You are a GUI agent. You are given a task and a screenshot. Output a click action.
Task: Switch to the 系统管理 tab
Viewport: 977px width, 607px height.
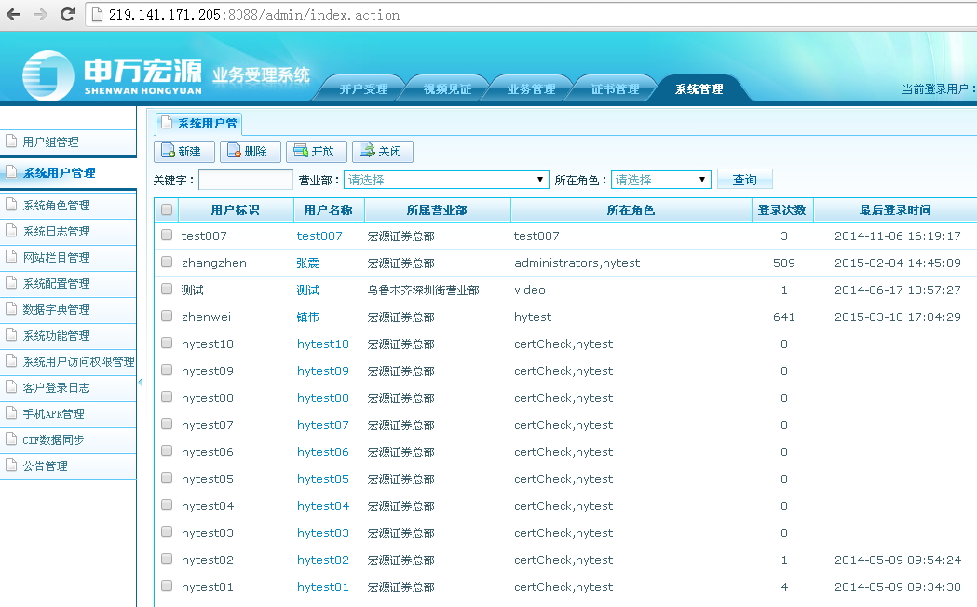click(x=699, y=89)
